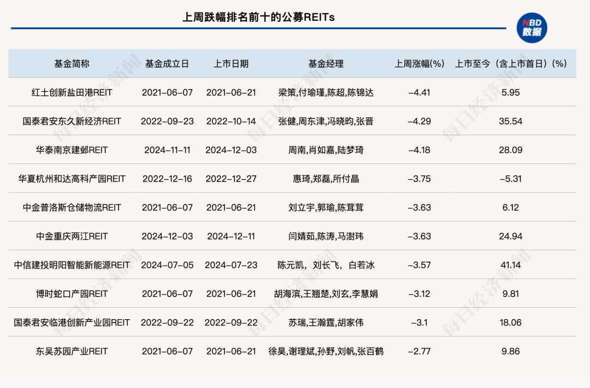Click establishment date 2022-12-16

tap(167, 178)
